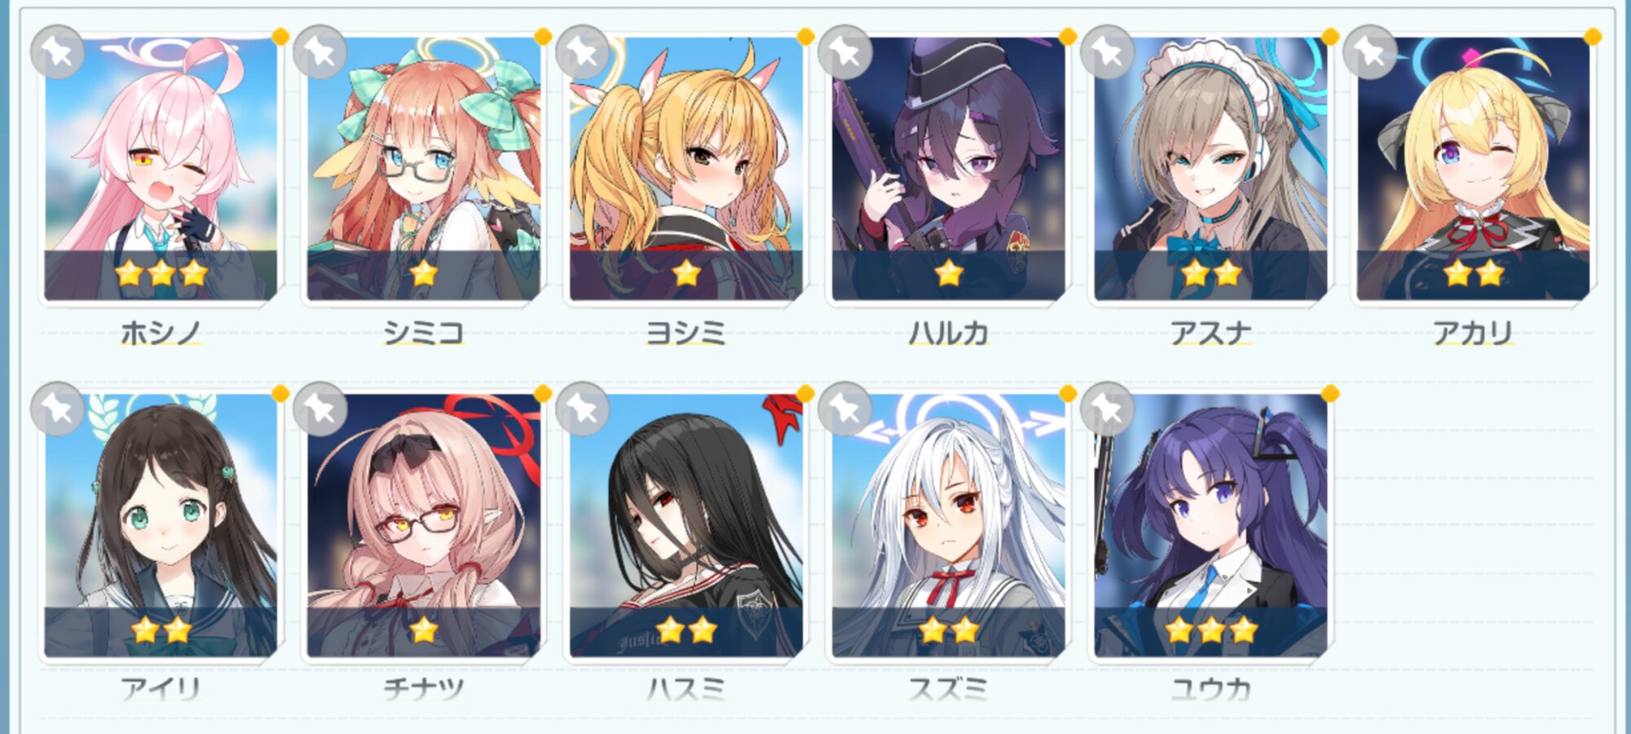The height and width of the screenshot is (734, 1631).
Task: Click the チナツ name label
Action: (423, 689)
